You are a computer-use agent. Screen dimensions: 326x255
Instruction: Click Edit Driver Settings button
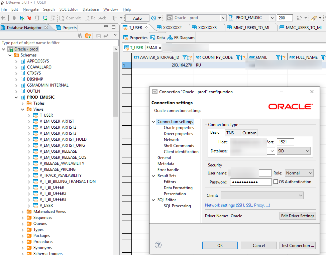298,216
